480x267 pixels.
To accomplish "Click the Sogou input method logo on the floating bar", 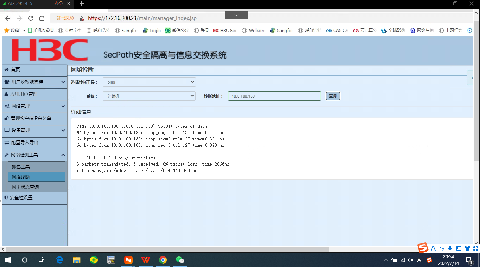I will click(423, 248).
